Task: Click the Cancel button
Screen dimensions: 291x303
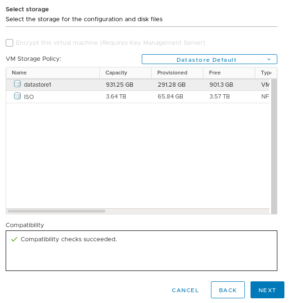Action: [186, 290]
